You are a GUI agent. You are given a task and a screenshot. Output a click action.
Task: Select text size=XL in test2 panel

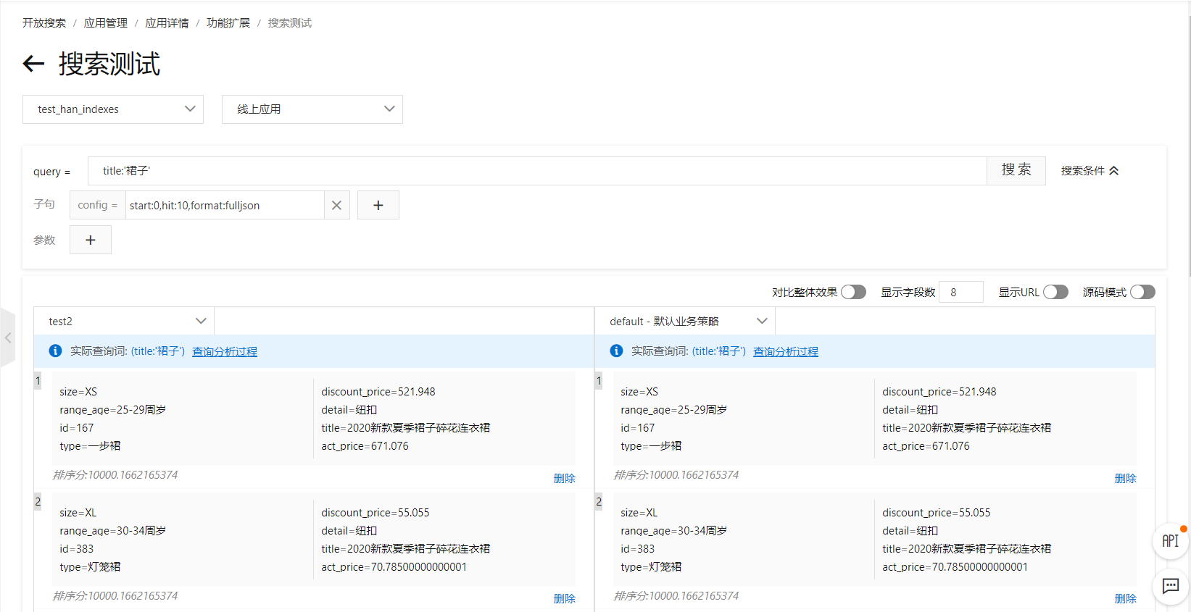click(x=78, y=513)
